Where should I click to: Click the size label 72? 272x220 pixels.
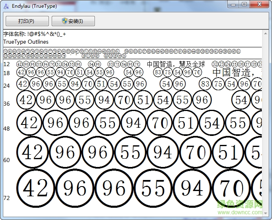[7, 198]
